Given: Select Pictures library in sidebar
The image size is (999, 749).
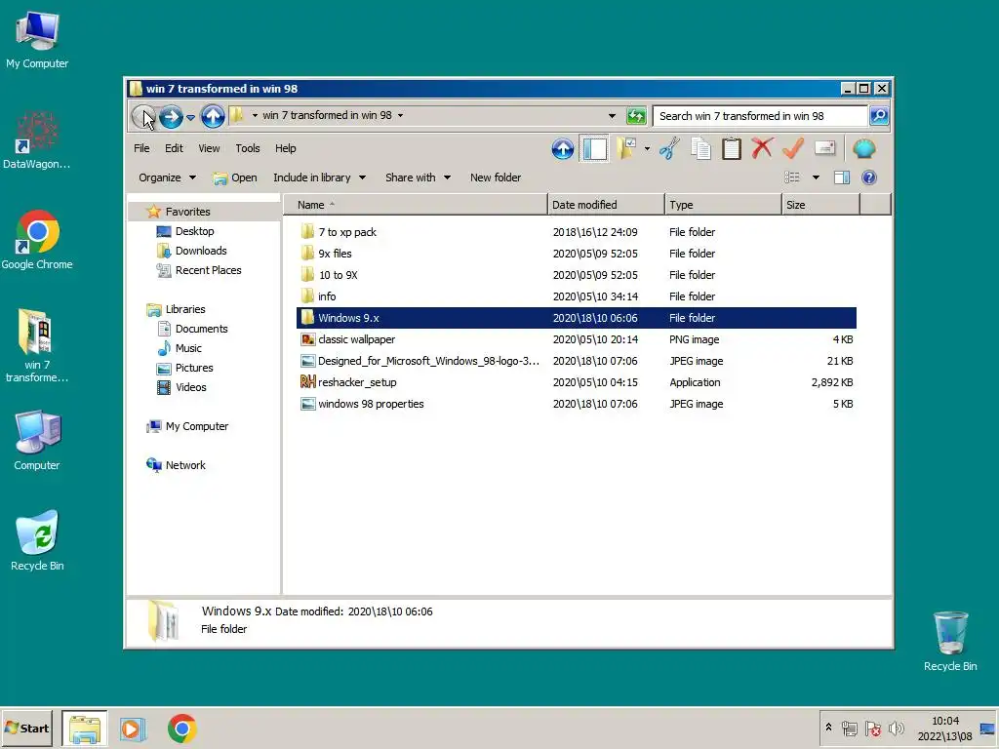Looking at the screenshot, I should 184,368.
